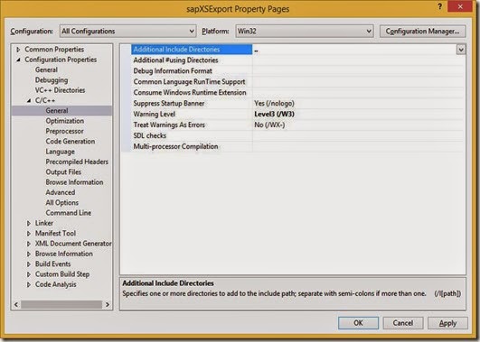
Task: Open the Output Files page
Action: 63,172
